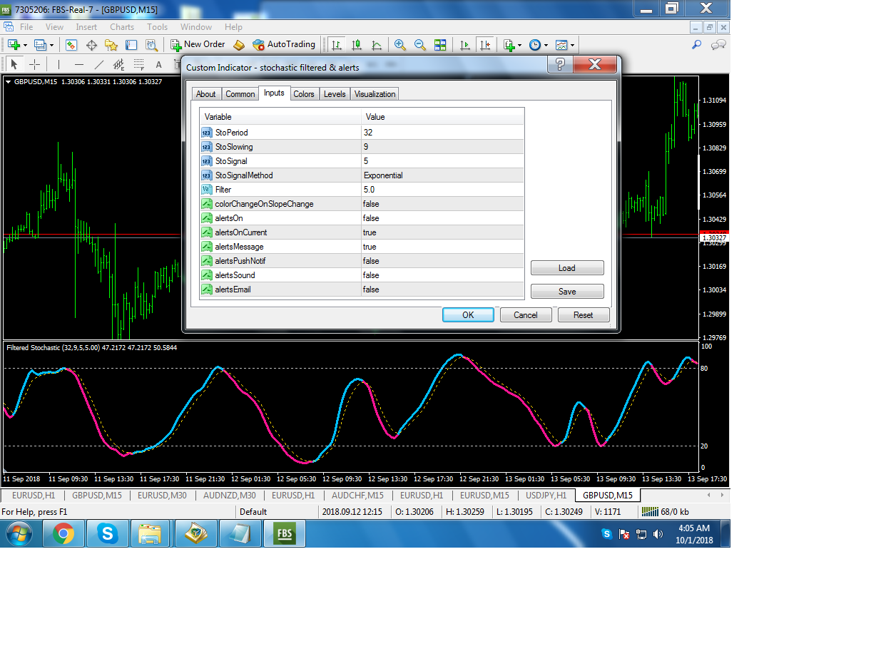Select the candlestick chart type icon
Image resolution: width=876 pixels, height=656 pixels.
[357, 45]
